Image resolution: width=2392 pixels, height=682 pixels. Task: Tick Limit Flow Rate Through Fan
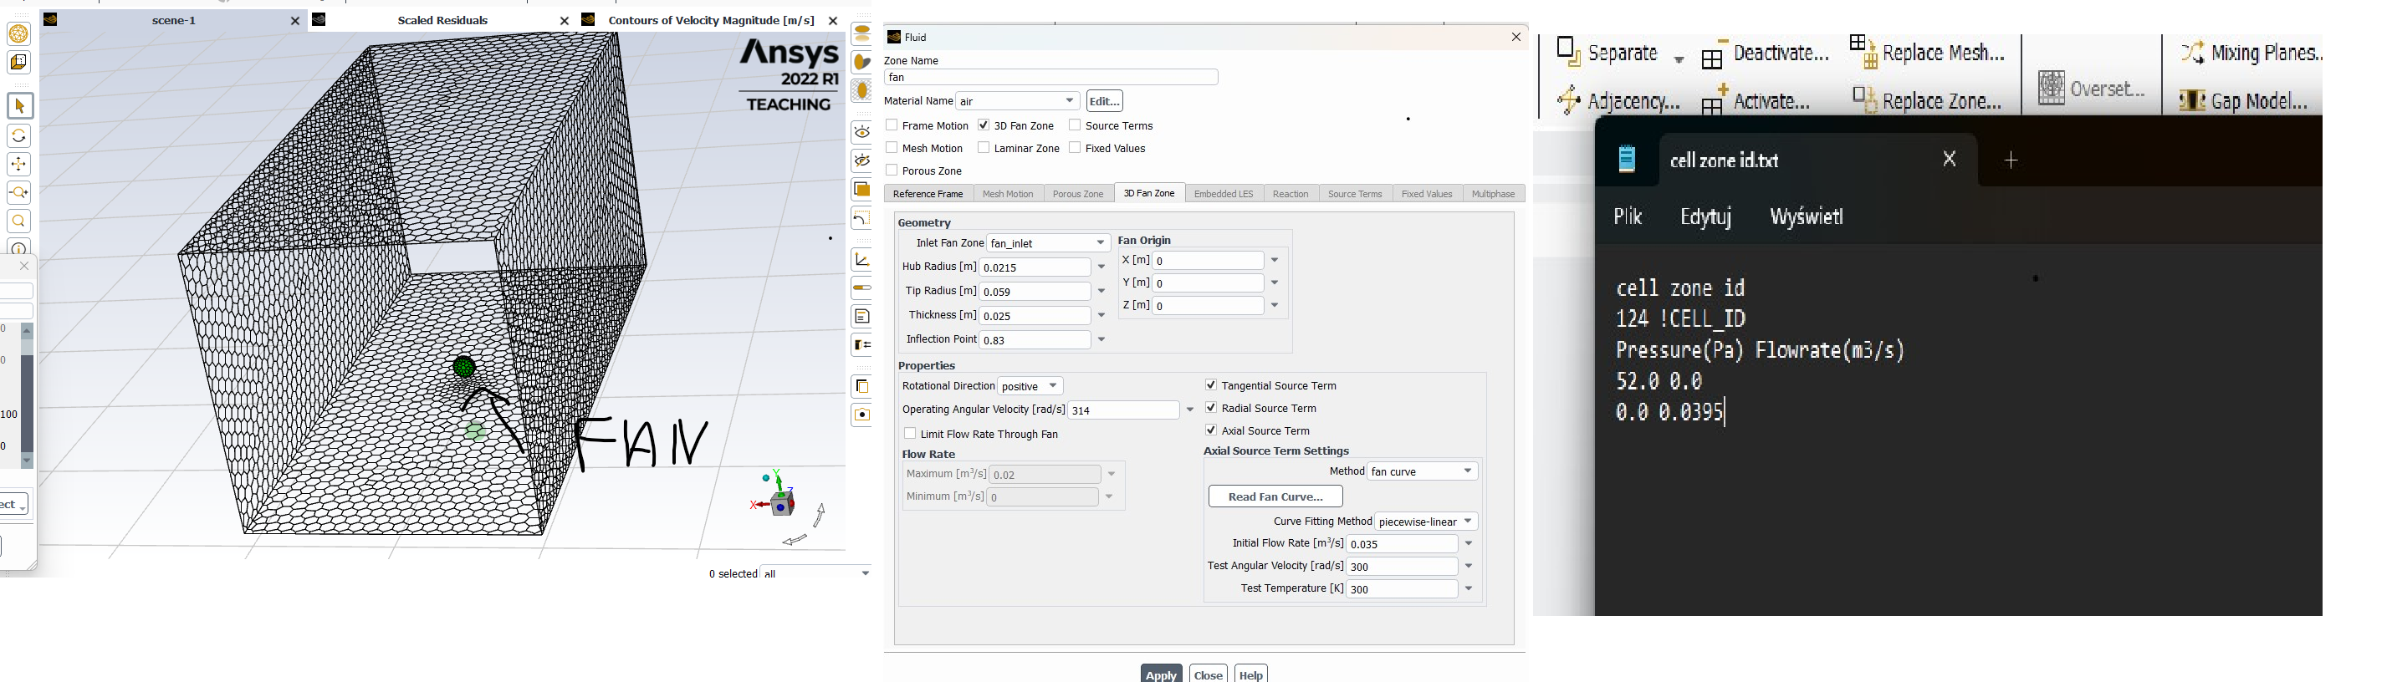[x=910, y=433]
